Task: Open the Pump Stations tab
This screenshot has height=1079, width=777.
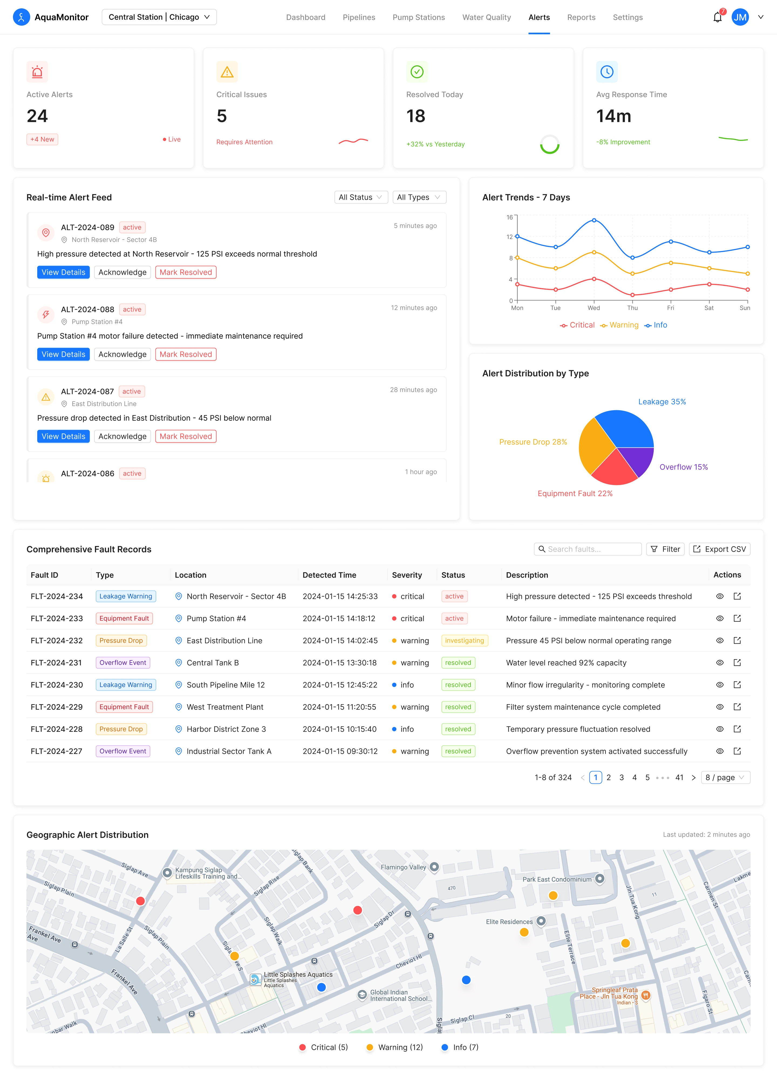Action: pyautogui.click(x=418, y=17)
